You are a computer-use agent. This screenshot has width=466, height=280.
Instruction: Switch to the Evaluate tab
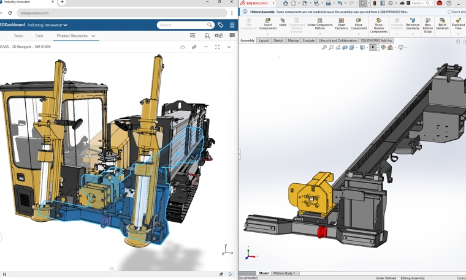click(308, 40)
